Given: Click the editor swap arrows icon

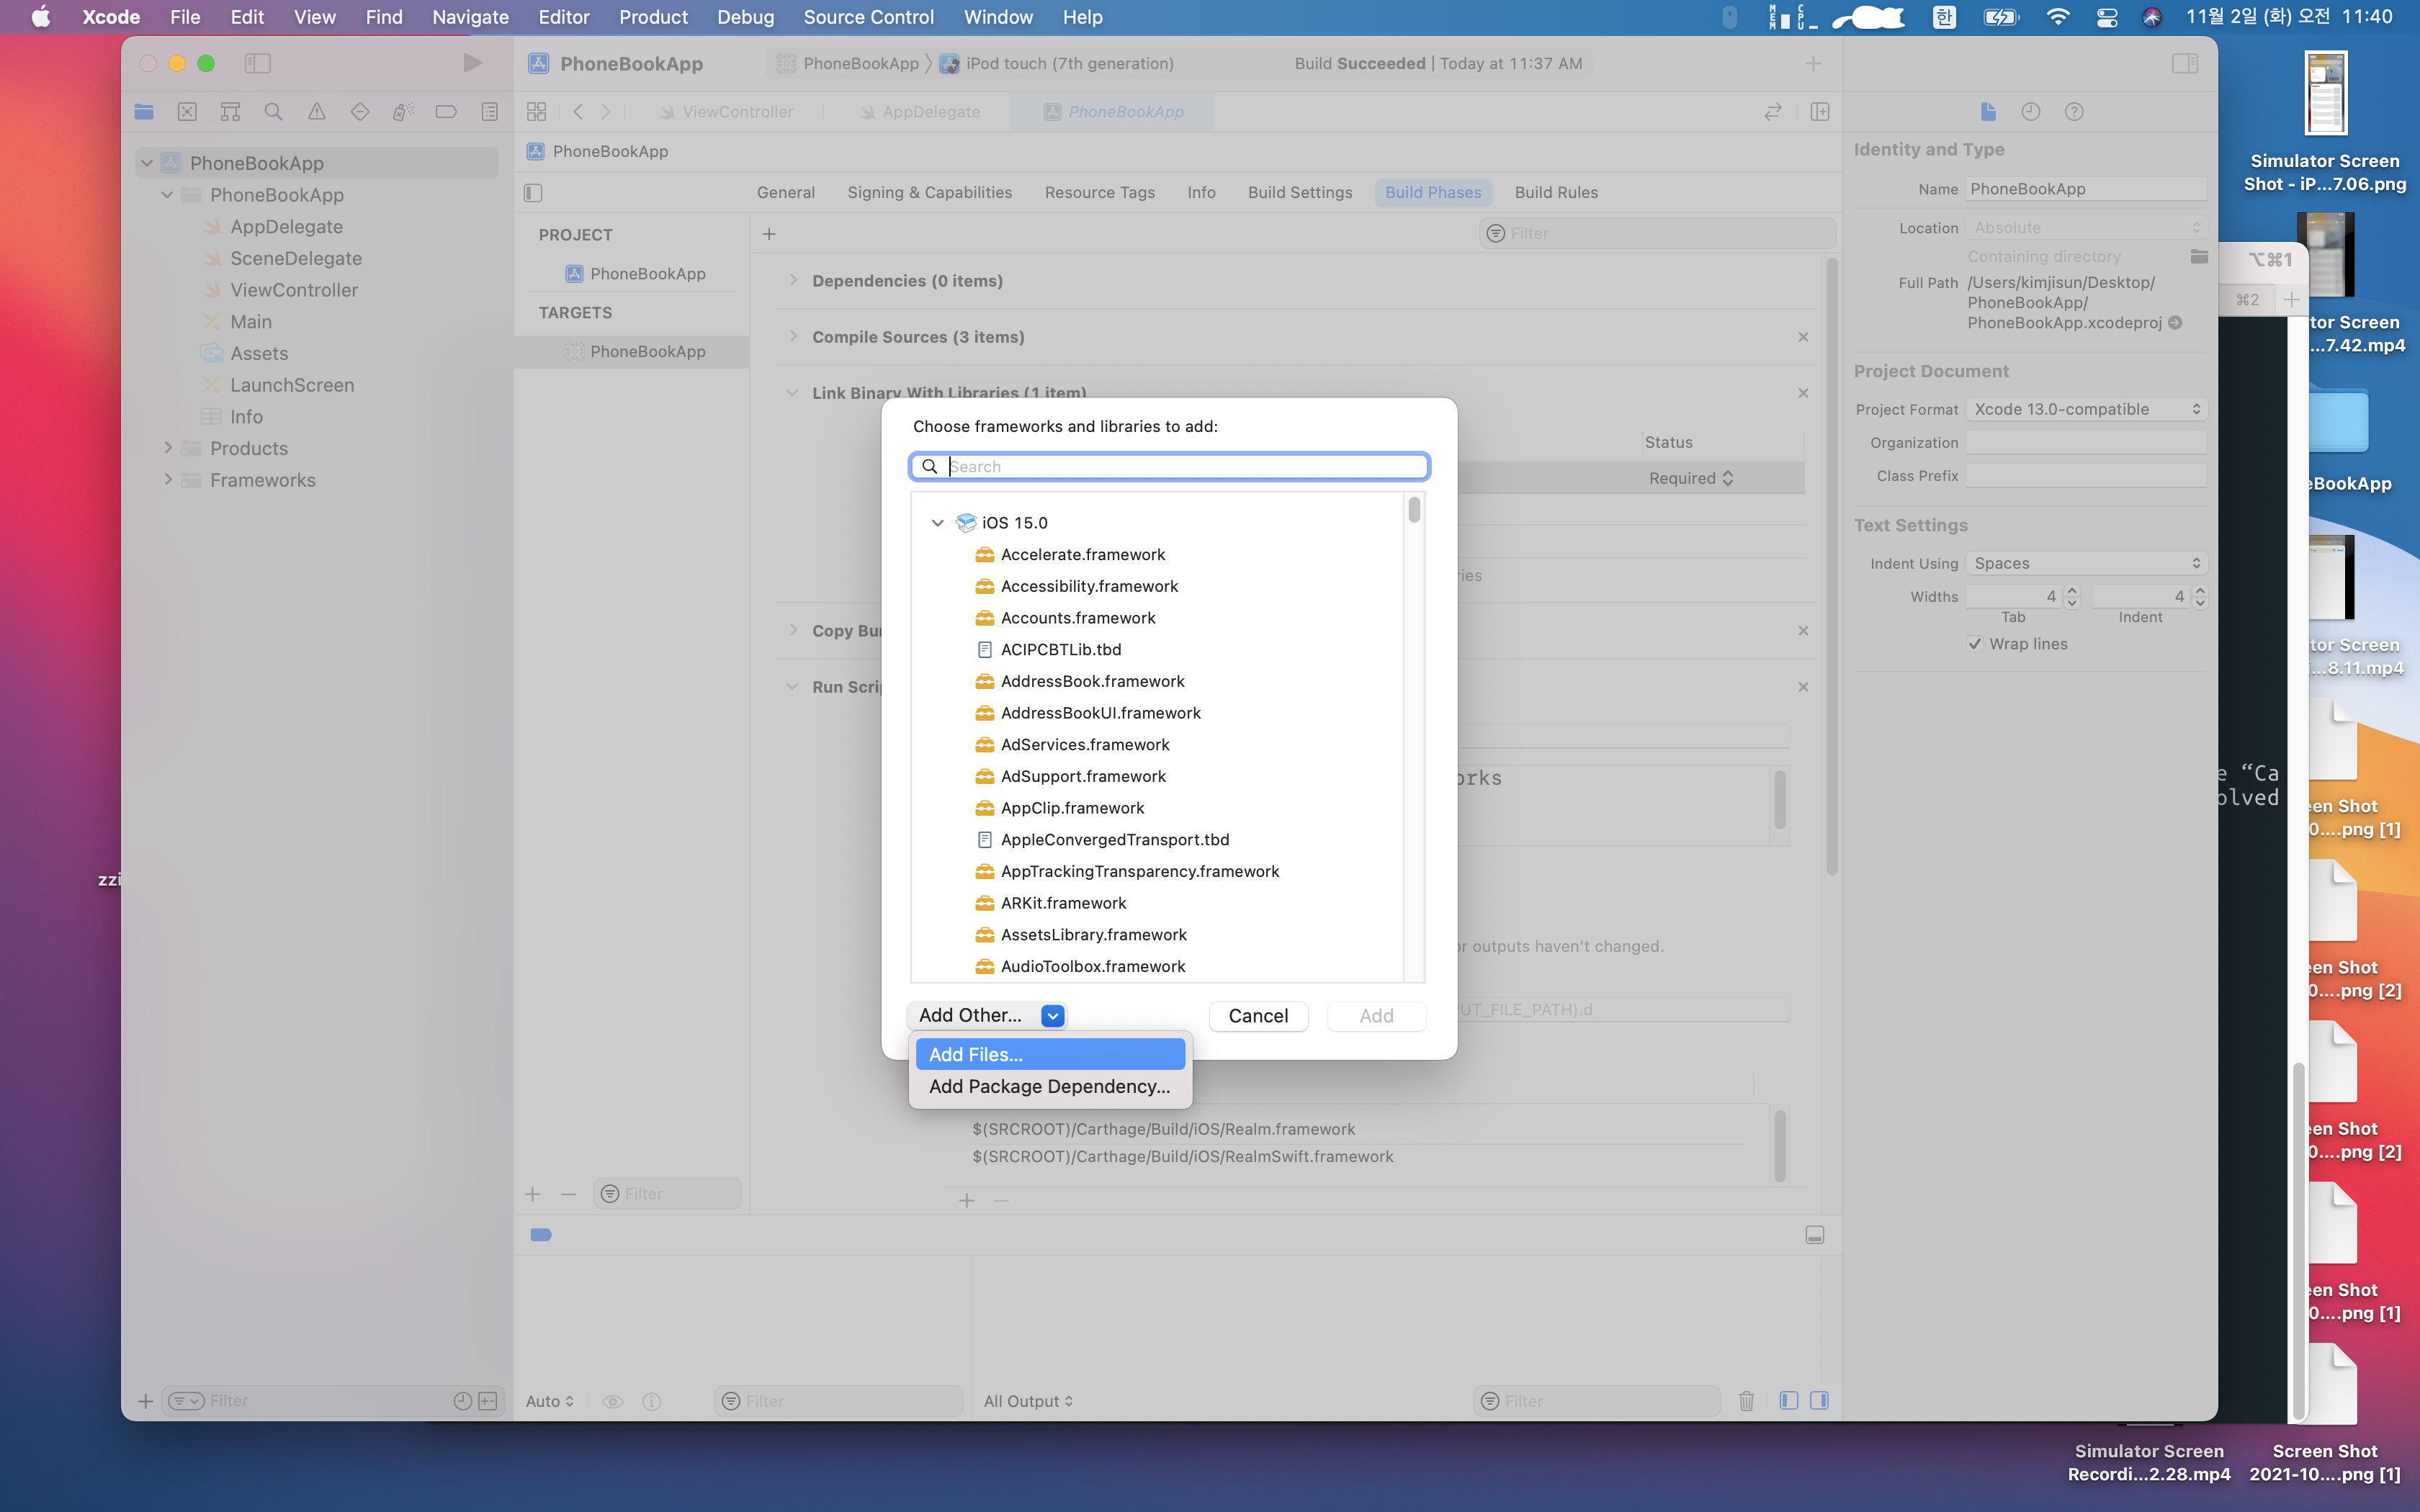Looking at the screenshot, I should click(x=1773, y=112).
